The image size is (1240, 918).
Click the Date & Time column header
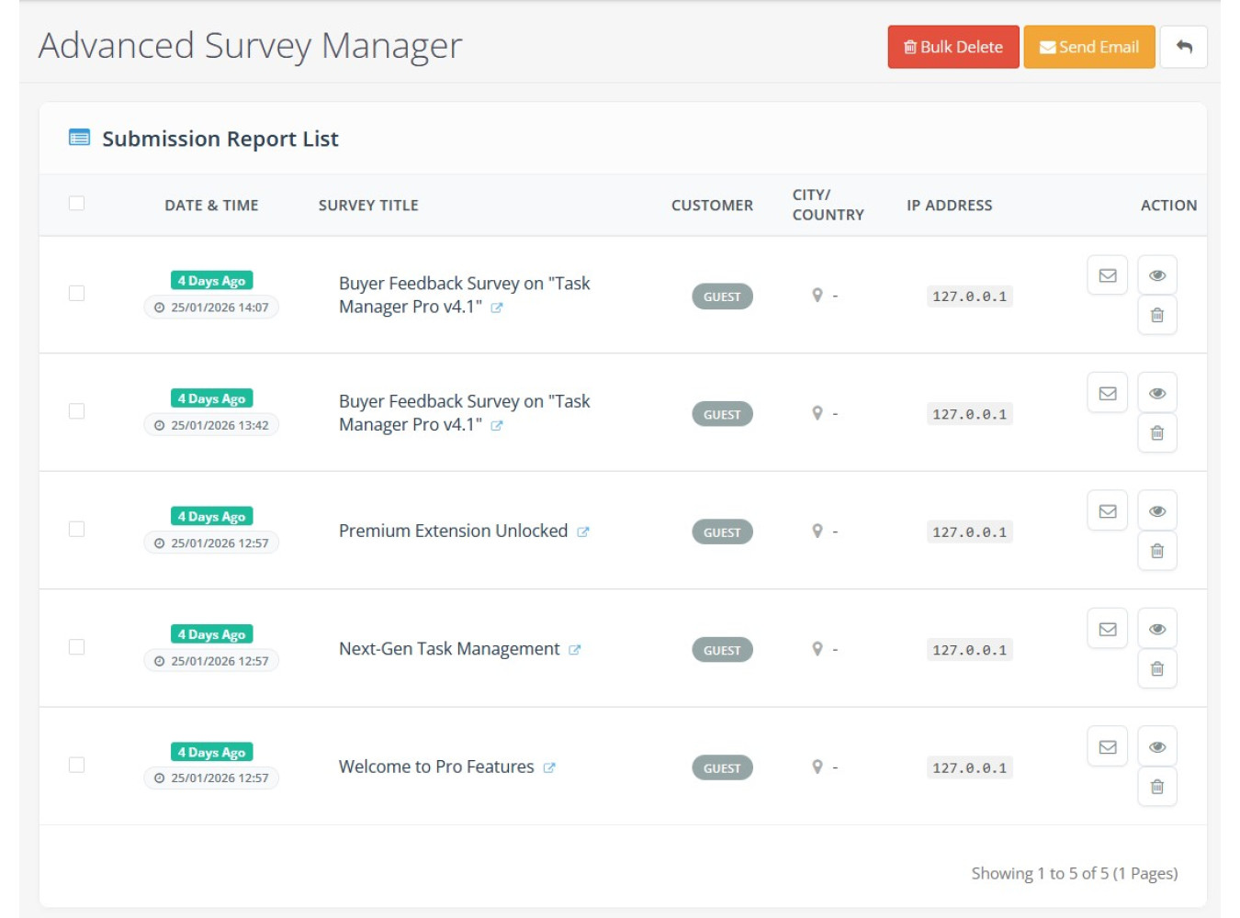[x=211, y=206]
